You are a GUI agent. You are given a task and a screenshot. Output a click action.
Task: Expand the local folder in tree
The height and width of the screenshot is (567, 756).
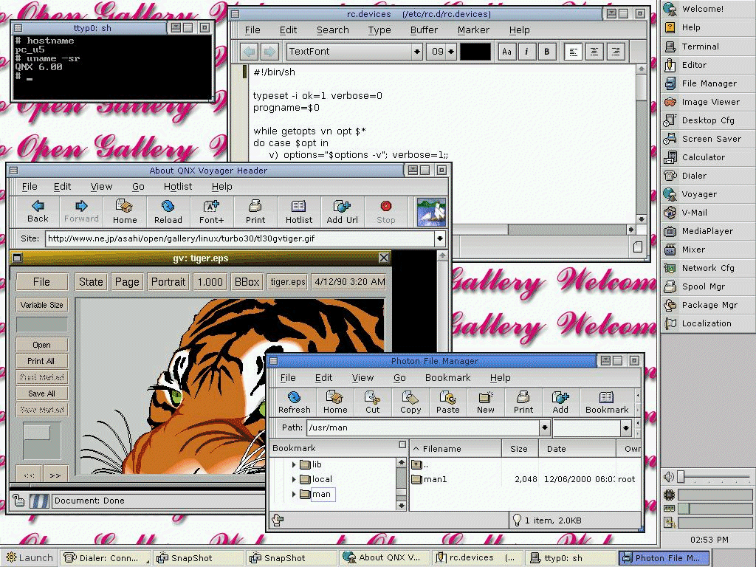[294, 479]
